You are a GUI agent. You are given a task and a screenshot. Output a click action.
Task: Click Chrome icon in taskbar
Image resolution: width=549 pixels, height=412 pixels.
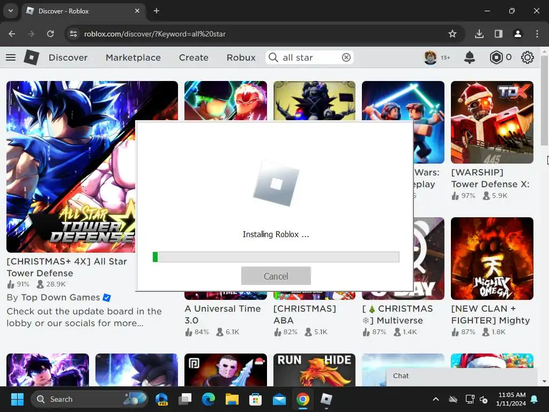[303, 399]
